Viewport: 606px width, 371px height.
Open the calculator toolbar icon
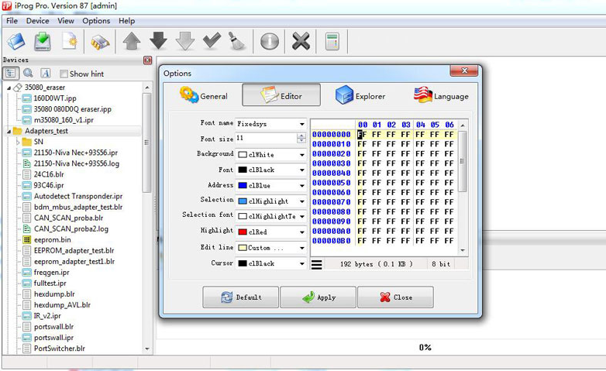coord(332,42)
